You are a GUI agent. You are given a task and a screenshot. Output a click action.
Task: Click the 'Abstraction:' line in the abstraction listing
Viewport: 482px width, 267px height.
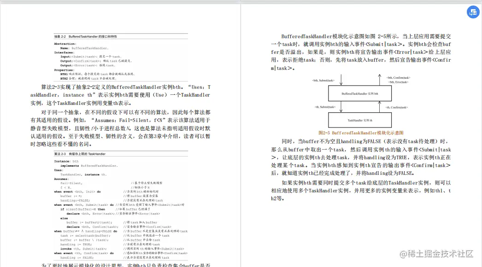tap(65, 44)
